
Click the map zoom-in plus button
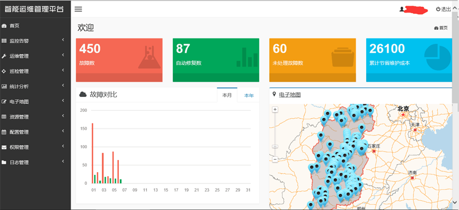point(275,110)
